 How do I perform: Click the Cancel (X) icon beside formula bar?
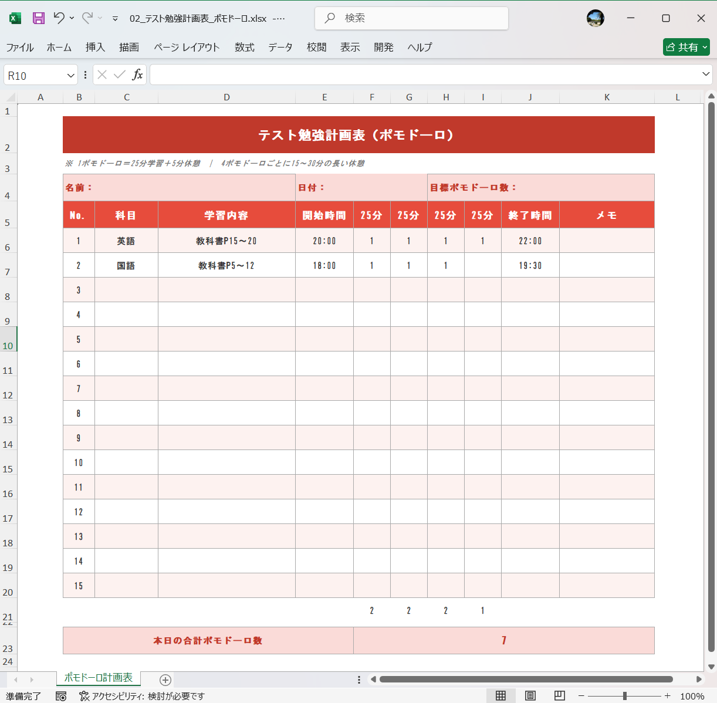(101, 75)
